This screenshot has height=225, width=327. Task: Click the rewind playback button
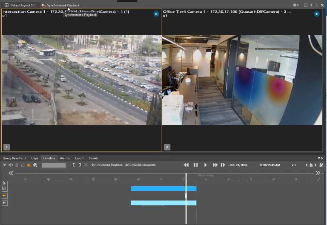point(186,165)
